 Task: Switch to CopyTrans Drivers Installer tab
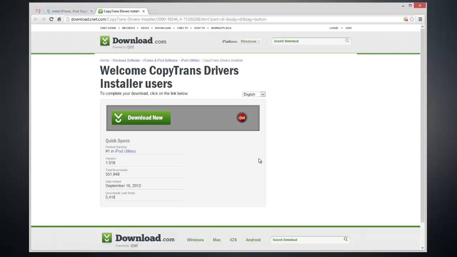tap(121, 11)
